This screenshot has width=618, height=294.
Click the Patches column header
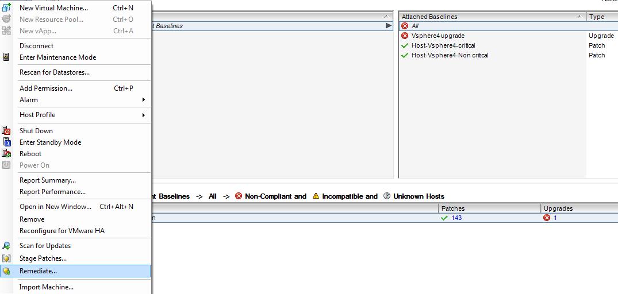click(x=489, y=208)
